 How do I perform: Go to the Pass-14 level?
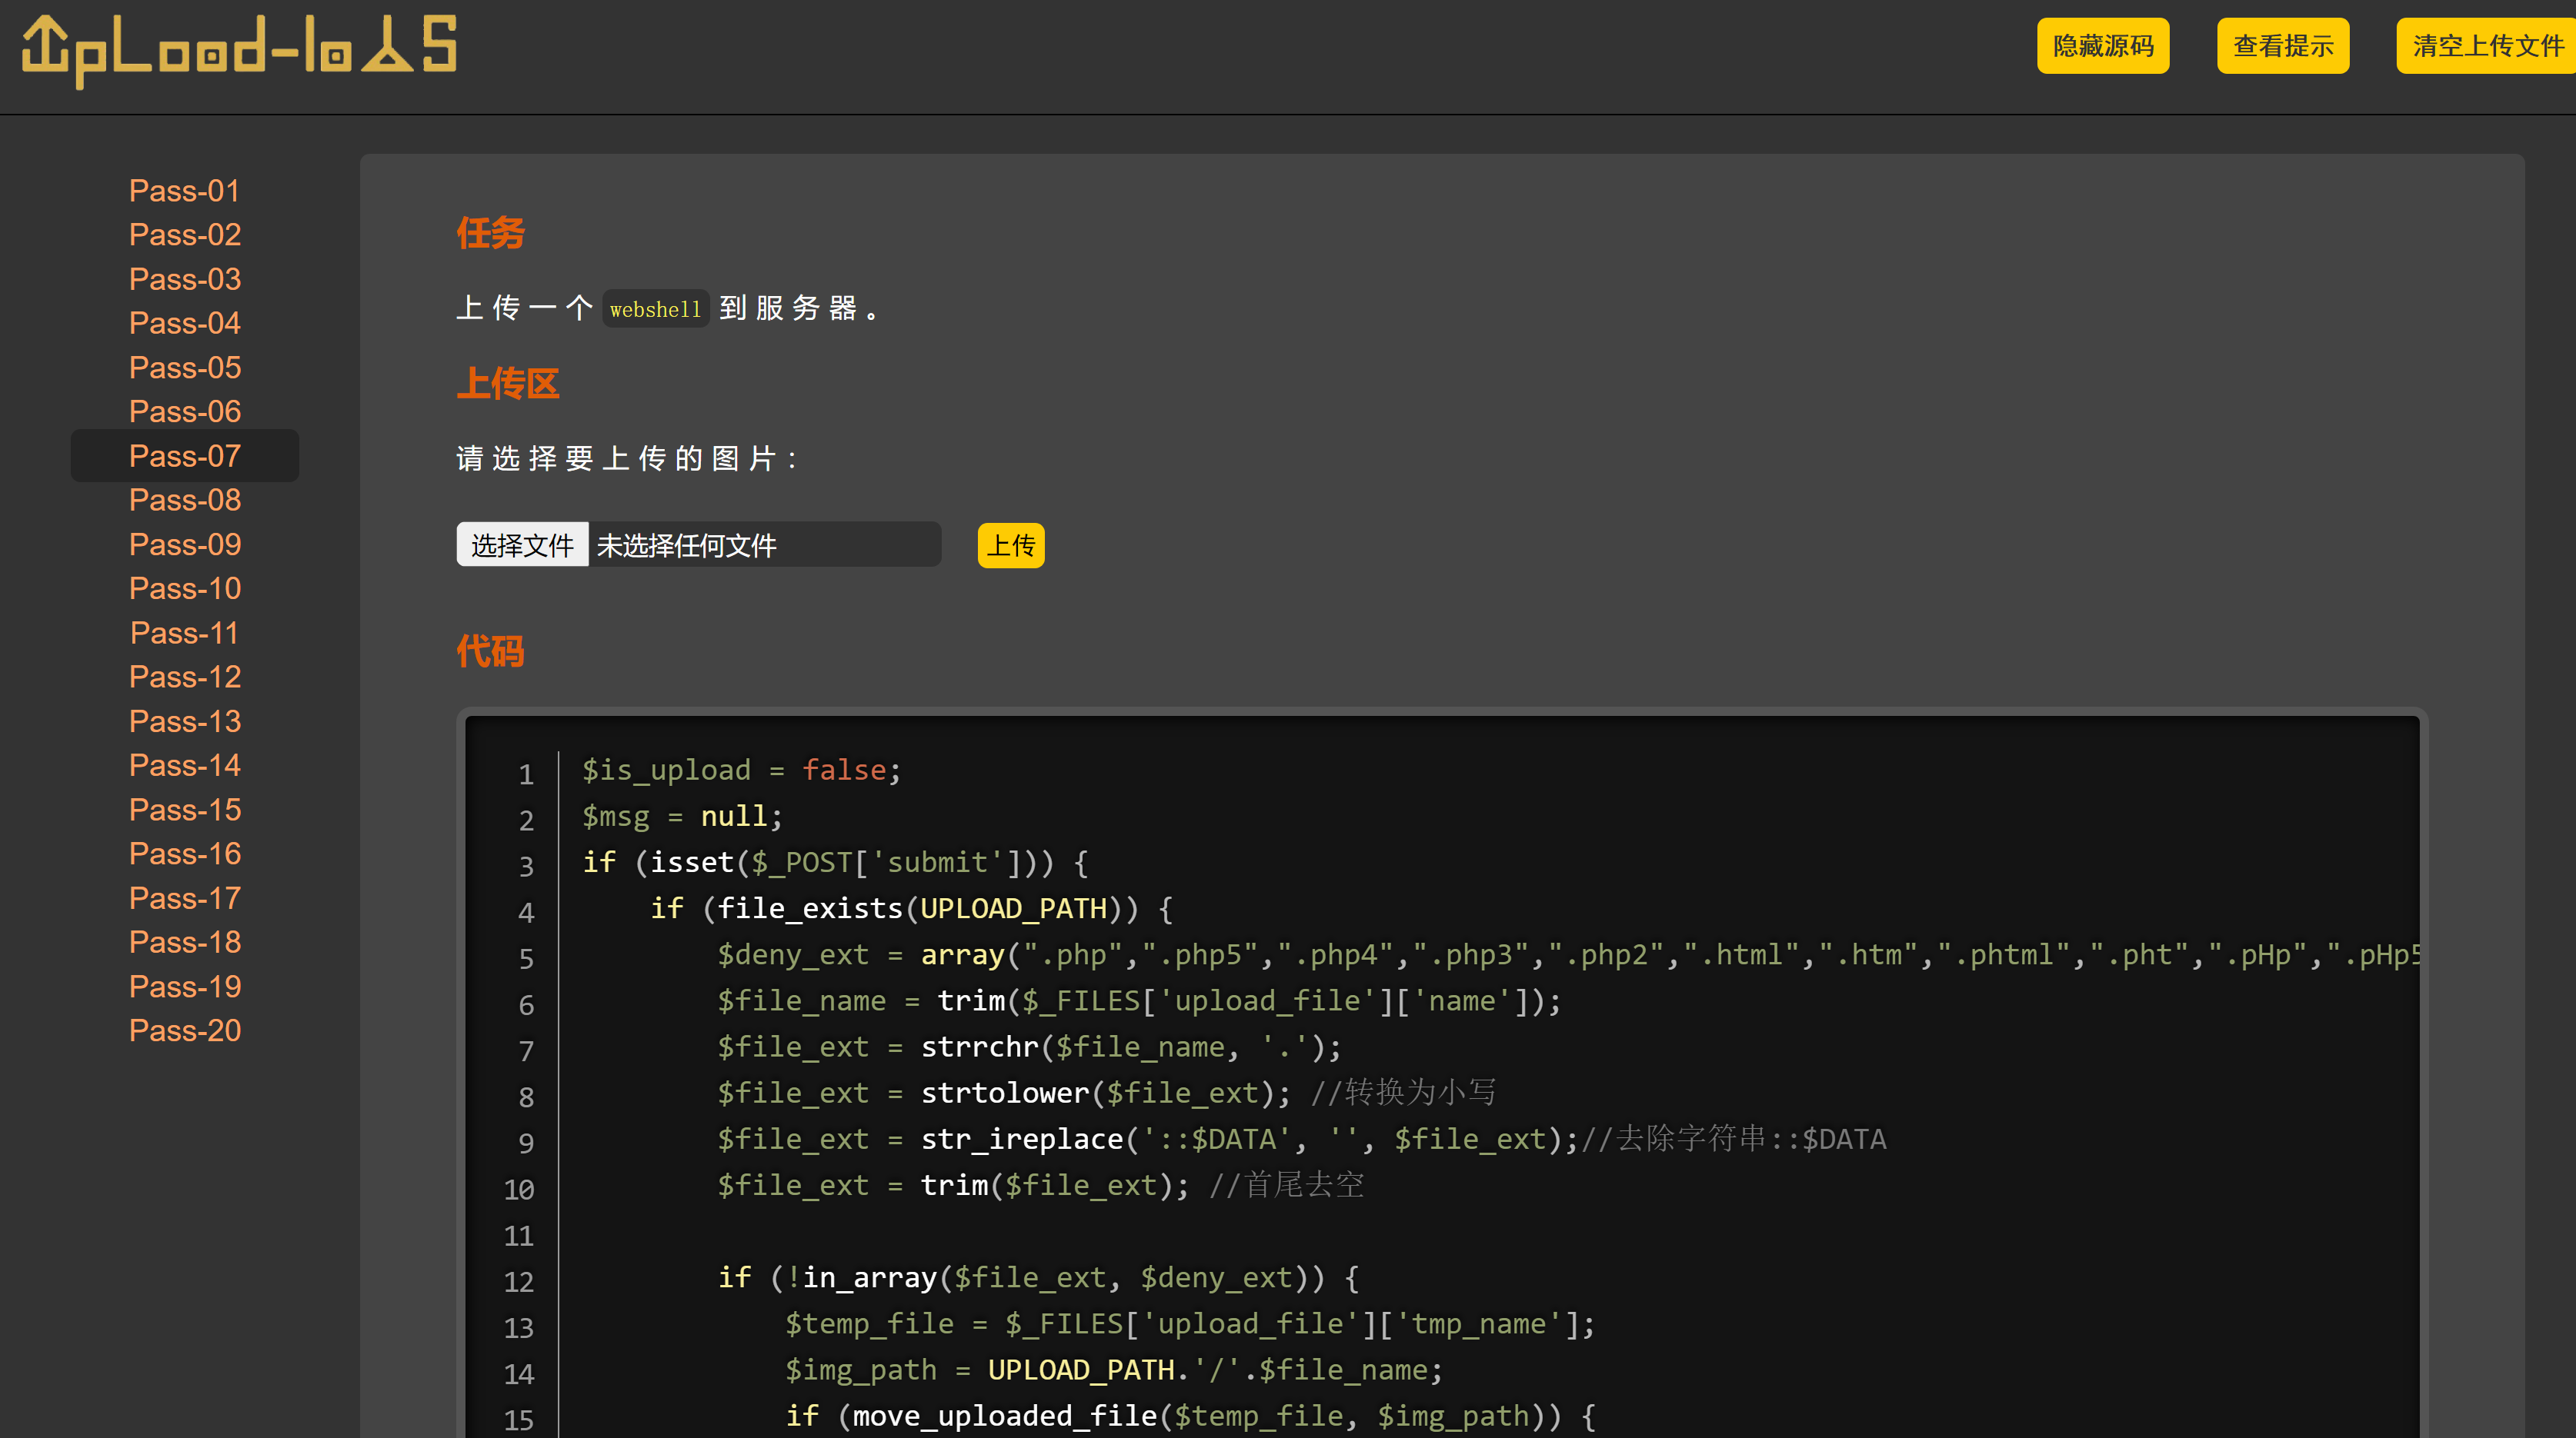pyautogui.click(x=185, y=765)
